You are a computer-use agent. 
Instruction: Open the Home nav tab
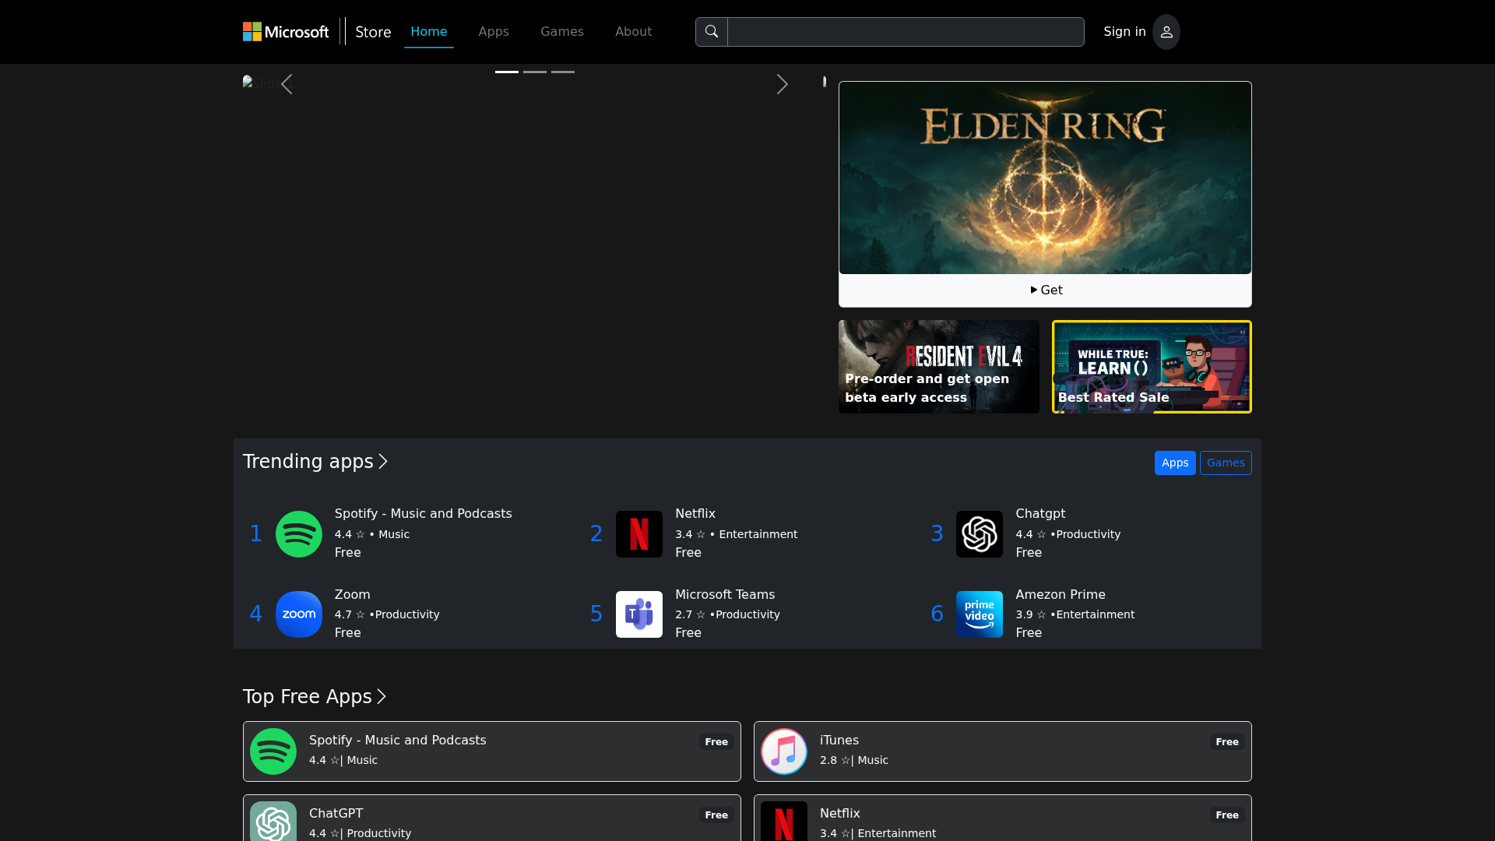click(429, 32)
